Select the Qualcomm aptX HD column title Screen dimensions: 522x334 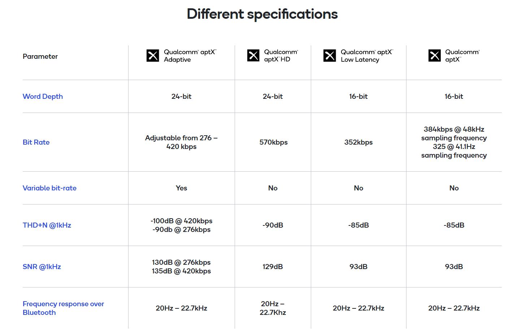click(x=281, y=56)
